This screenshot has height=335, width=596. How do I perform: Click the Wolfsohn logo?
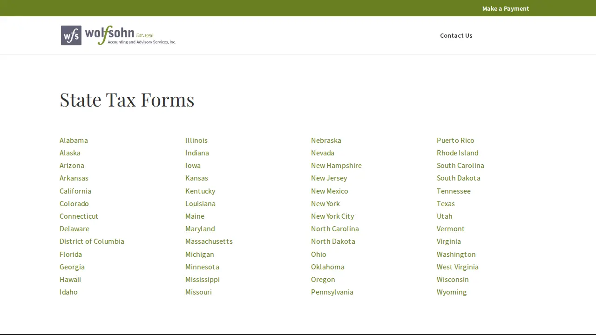pos(118,35)
